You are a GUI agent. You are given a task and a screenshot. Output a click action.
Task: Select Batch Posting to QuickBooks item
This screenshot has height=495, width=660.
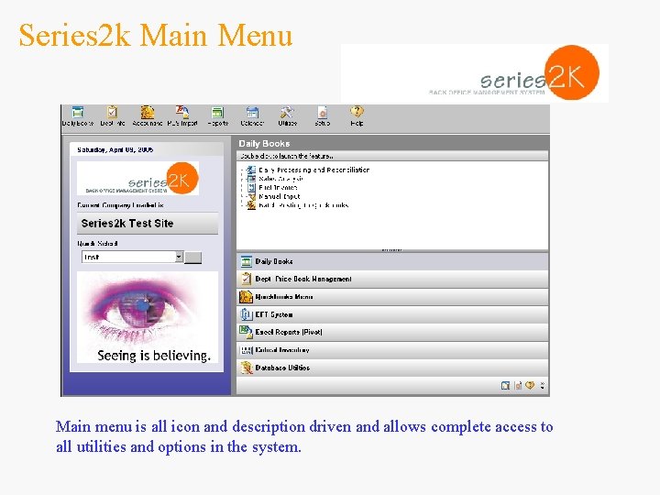coord(298,205)
